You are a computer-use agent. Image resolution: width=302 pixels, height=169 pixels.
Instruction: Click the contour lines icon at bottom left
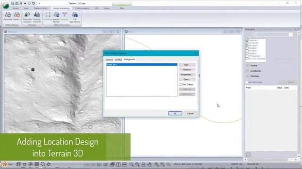[x=4, y=164]
